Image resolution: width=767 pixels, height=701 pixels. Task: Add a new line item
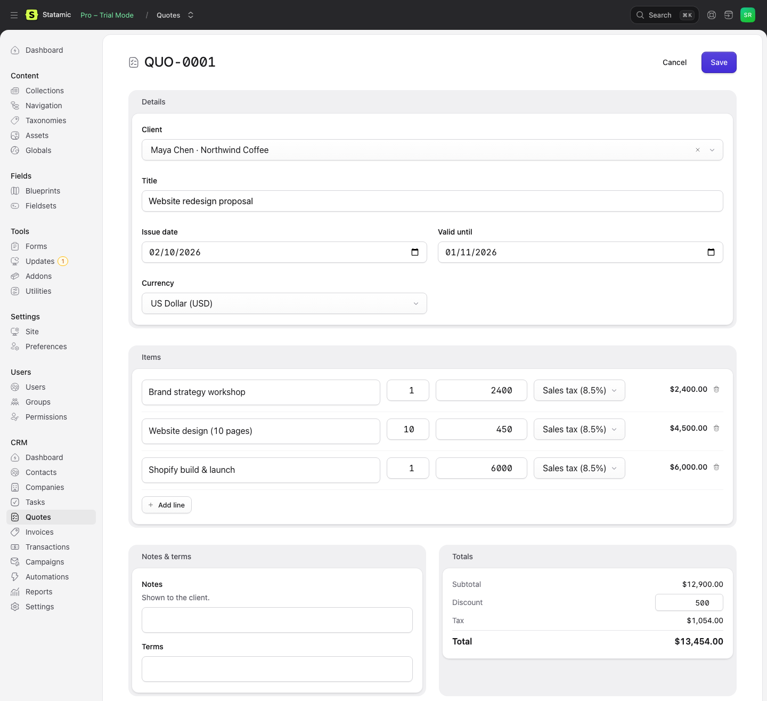coord(167,505)
